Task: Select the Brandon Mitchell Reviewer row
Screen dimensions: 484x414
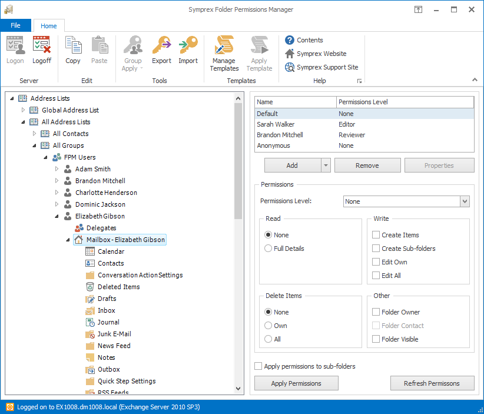Action: [x=364, y=135]
